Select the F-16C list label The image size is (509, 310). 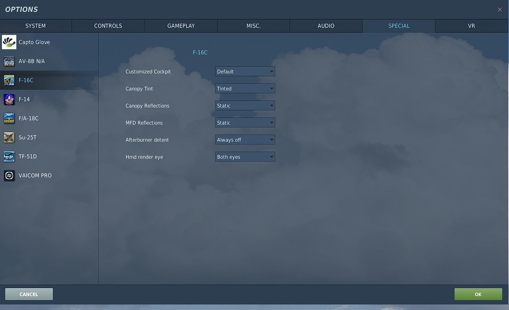[25, 80]
